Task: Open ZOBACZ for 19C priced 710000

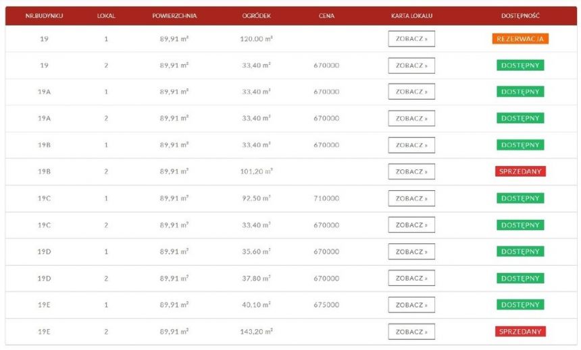Action: 411,198
